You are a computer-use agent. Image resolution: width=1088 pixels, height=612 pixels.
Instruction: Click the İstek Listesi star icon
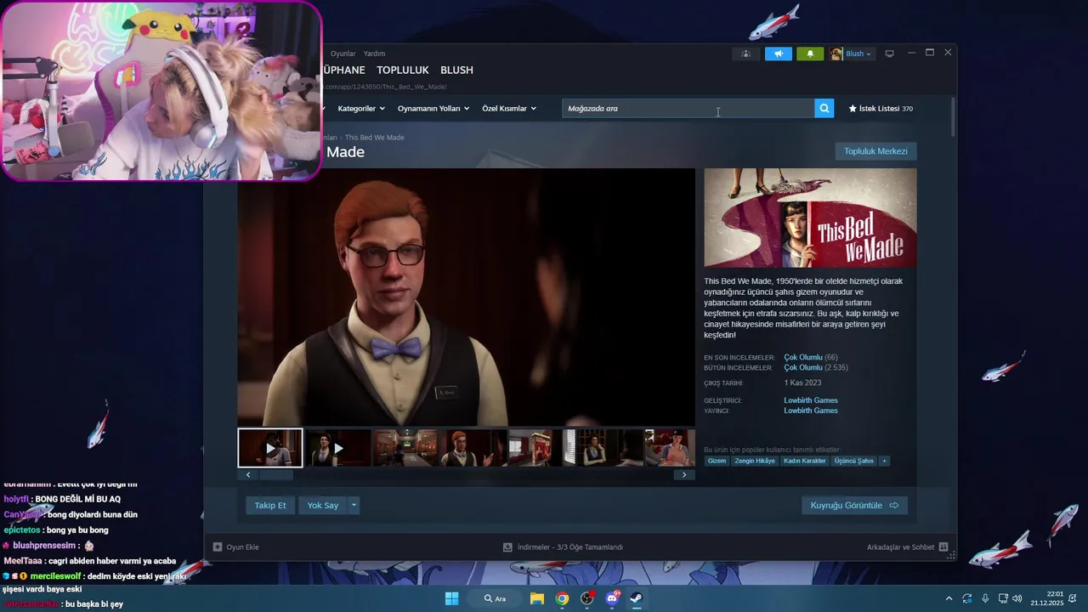click(853, 109)
